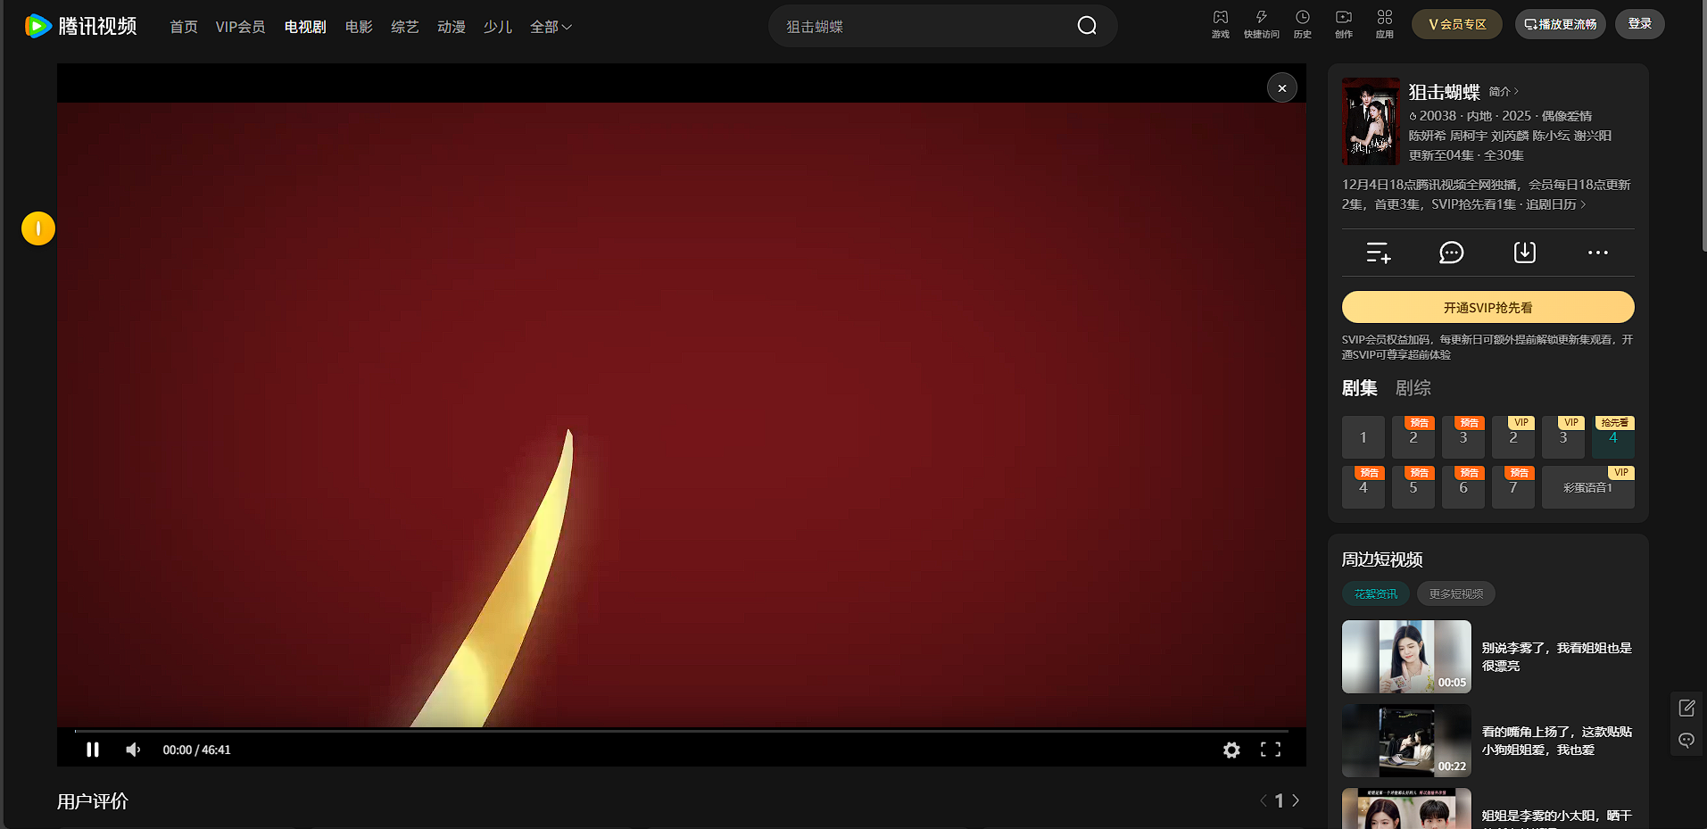Open the 创作 (create) icon
Viewport: 1707px width, 829px height.
point(1343,24)
